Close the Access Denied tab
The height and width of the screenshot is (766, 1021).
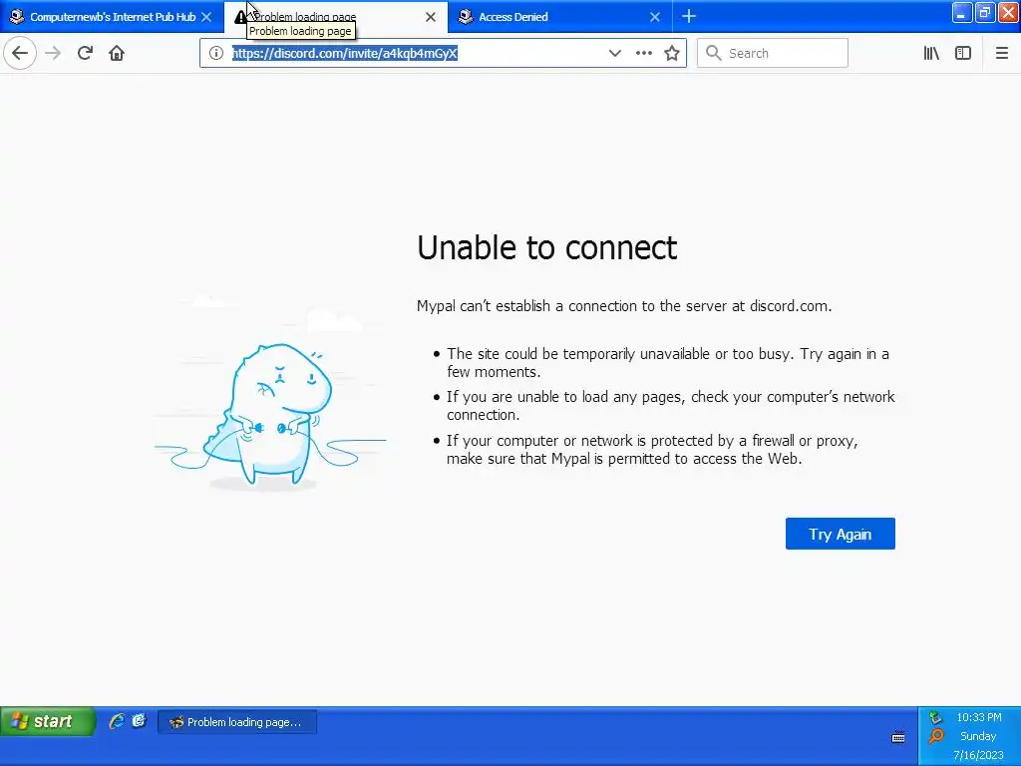pyautogui.click(x=655, y=17)
